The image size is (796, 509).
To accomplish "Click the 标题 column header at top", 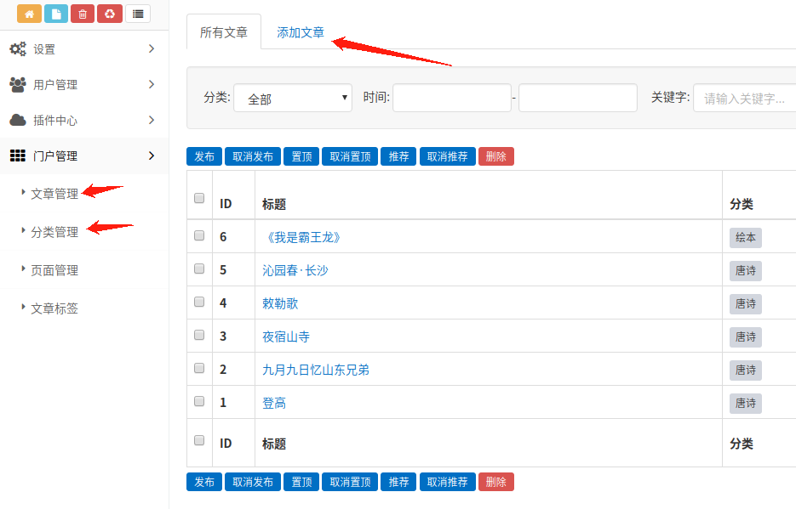I will 274,204.
